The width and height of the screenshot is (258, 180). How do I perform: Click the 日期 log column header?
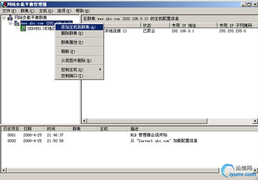[33, 129]
